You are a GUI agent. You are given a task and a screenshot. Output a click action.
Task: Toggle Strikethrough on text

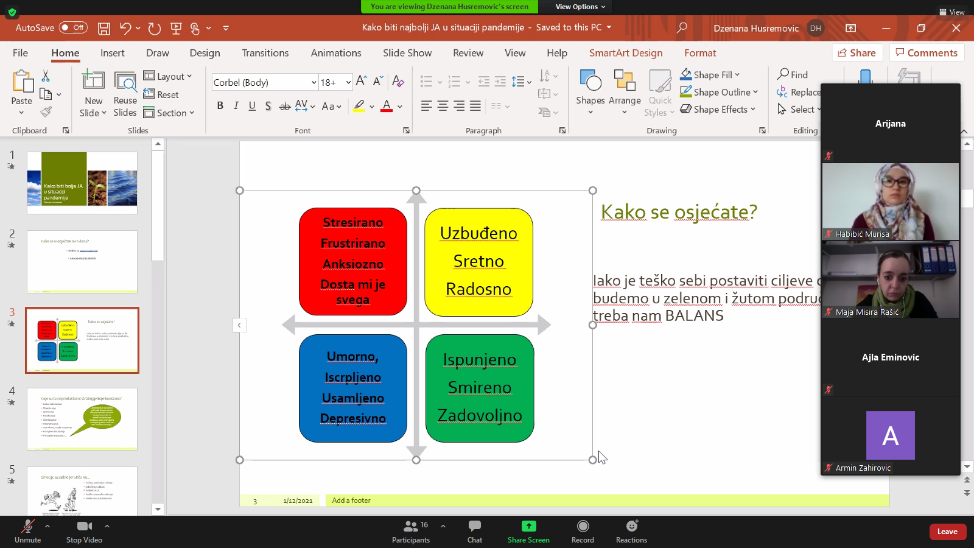tap(284, 106)
